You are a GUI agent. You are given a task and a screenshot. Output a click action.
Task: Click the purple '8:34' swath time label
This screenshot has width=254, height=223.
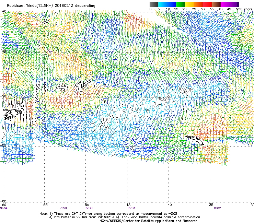pyautogui.click(x=3, y=208)
